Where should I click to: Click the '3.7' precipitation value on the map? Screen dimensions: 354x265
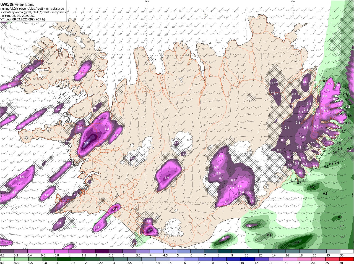(x=86, y=143)
